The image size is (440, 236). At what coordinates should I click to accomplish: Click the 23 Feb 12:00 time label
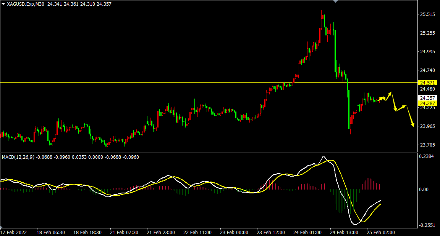point(271,232)
